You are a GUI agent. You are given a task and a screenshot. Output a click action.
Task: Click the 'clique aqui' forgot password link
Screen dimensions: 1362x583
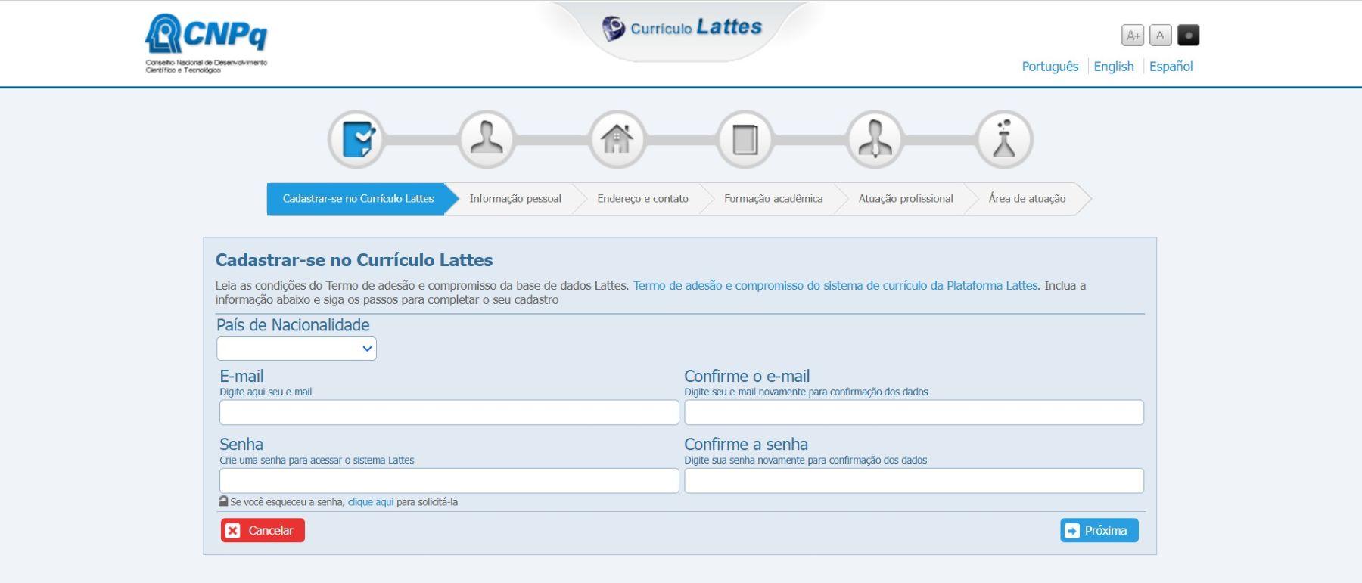(371, 502)
